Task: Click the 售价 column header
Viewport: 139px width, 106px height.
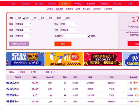Action: (35, 77)
